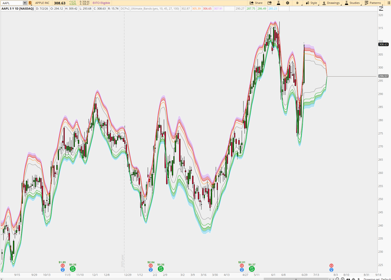
Task: Click the 296.57 price level label on axis
Action: [383, 76]
